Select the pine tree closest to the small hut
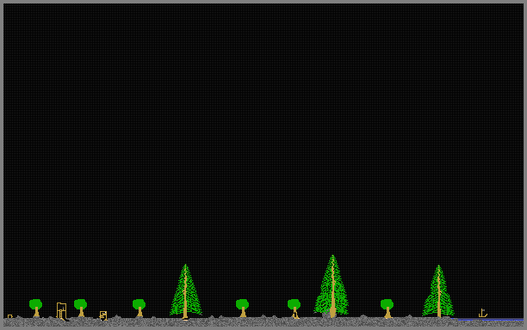Image resolution: width=527 pixels, height=330 pixels. [x=185, y=291]
